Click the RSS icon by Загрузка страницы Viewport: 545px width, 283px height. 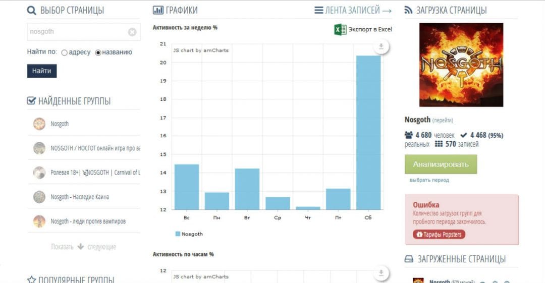(408, 10)
